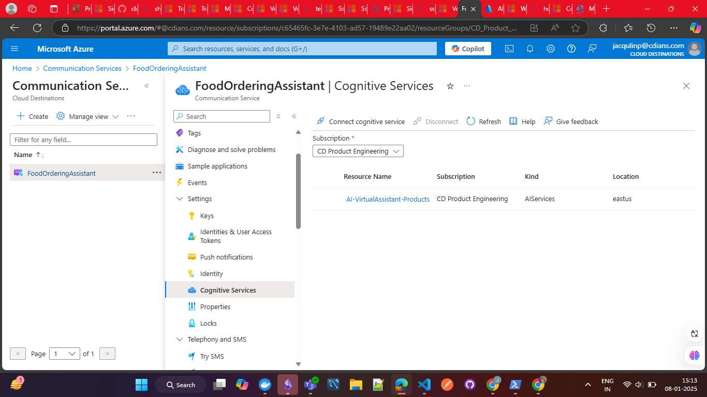
Task: Open the CD Product Engineering subscription dropdown
Action: [x=358, y=151]
